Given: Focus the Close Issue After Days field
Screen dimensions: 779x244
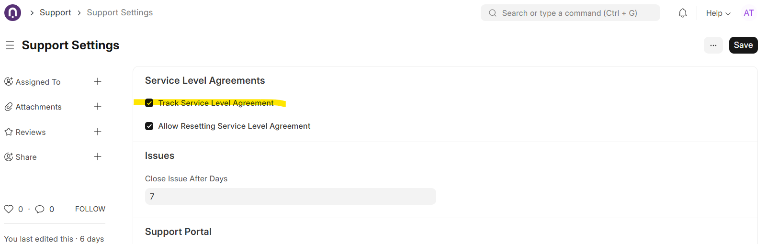Looking at the screenshot, I should click(291, 197).
